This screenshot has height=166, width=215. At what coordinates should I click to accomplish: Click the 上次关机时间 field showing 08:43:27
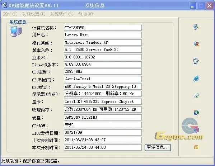[103, 140]
